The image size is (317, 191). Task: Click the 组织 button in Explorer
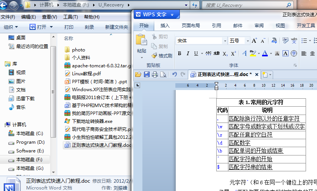coord(11,27)
